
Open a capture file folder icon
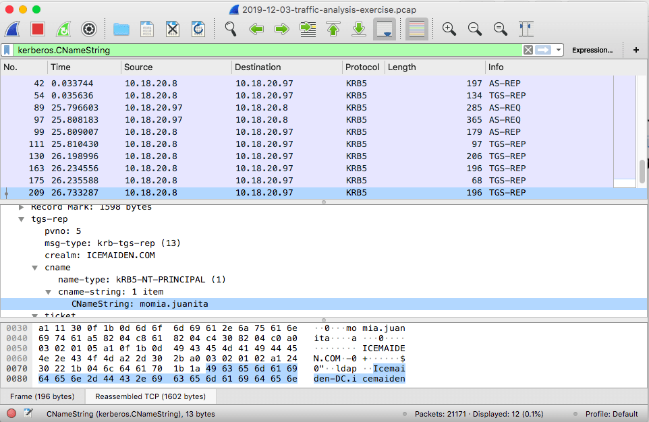point(121,30)
